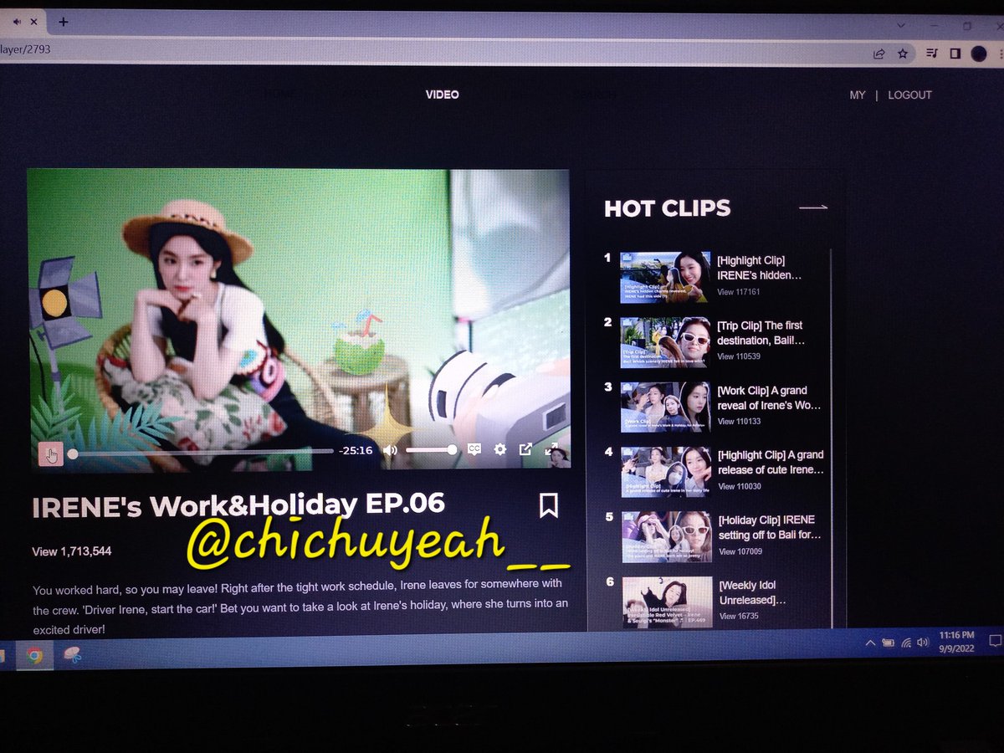Image resolution: width=1004 pixels, height=753 pixels.
Task: Open the video player settings gear
Action: coord(499,449)
